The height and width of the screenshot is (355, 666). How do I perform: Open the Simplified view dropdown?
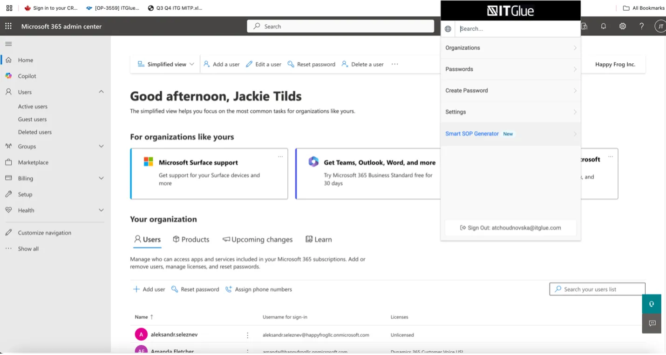click(x=166, y=64)
